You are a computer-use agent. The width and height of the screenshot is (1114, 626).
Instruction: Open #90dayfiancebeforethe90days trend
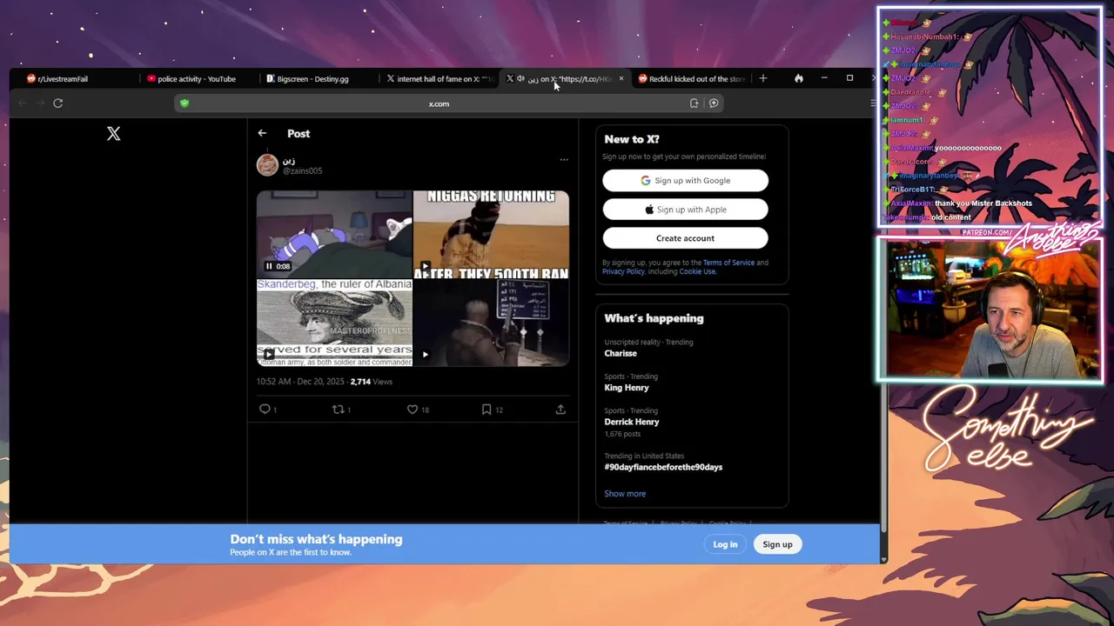(663, 467)
